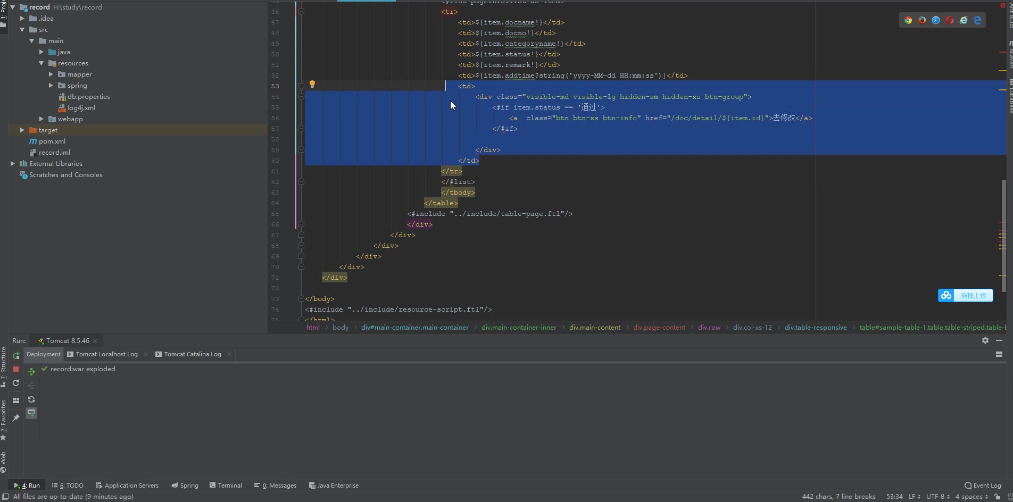Toggle scroll to end icon in deployment toolbar

pyautogui.click(x=31, y=413)
